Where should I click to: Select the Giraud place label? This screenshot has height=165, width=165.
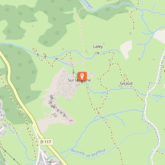(126, 83)
